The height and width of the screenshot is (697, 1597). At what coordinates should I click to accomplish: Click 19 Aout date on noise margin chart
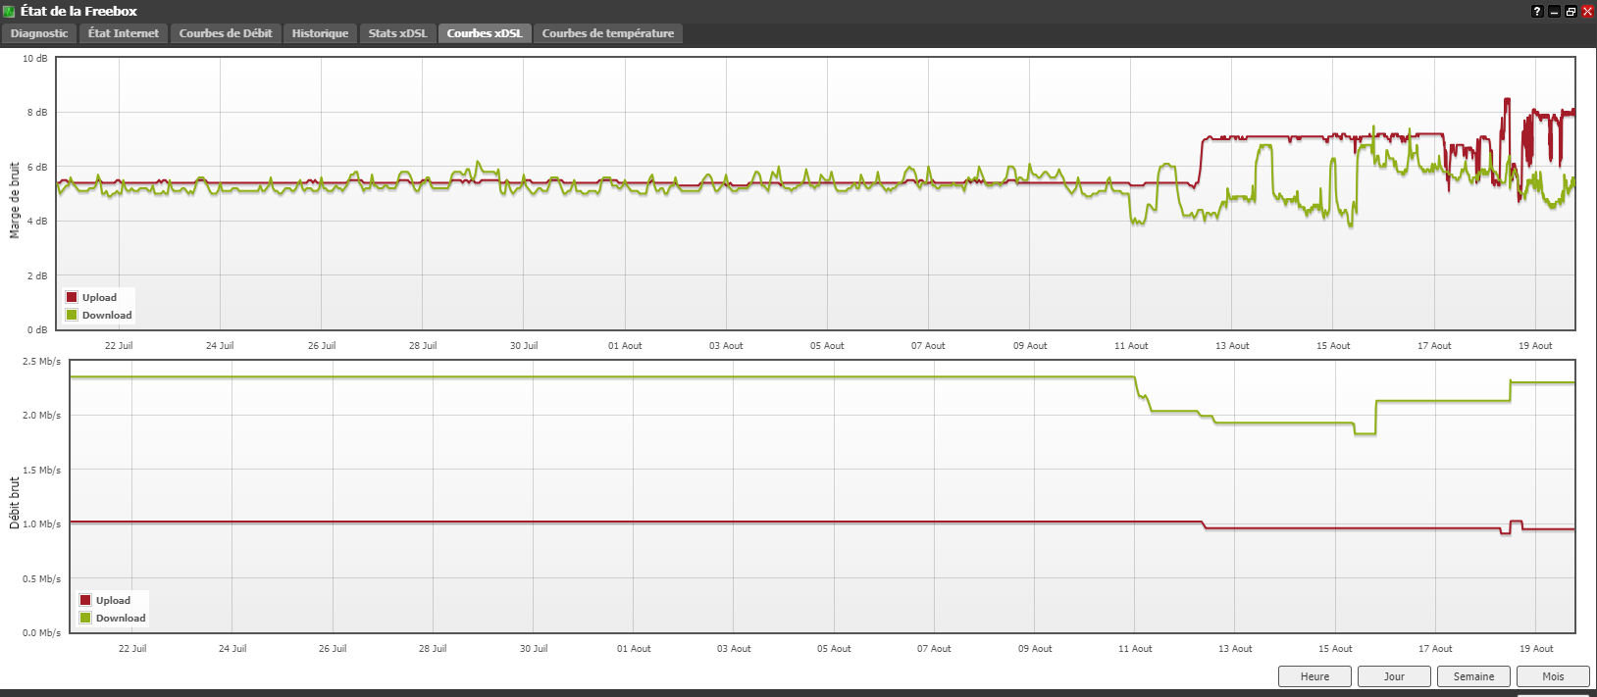(x=1535, y=345)
